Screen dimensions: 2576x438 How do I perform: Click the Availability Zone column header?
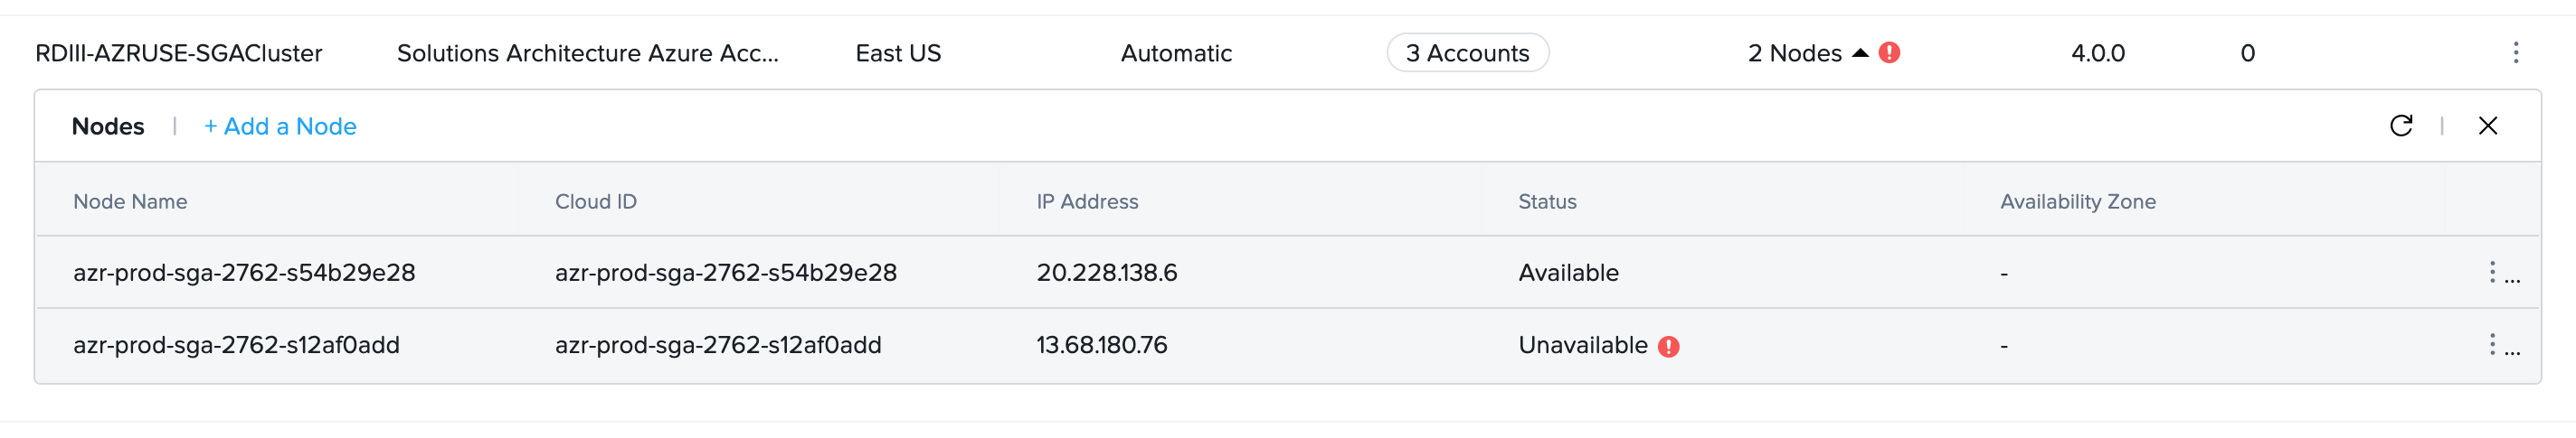[2077, 201]
